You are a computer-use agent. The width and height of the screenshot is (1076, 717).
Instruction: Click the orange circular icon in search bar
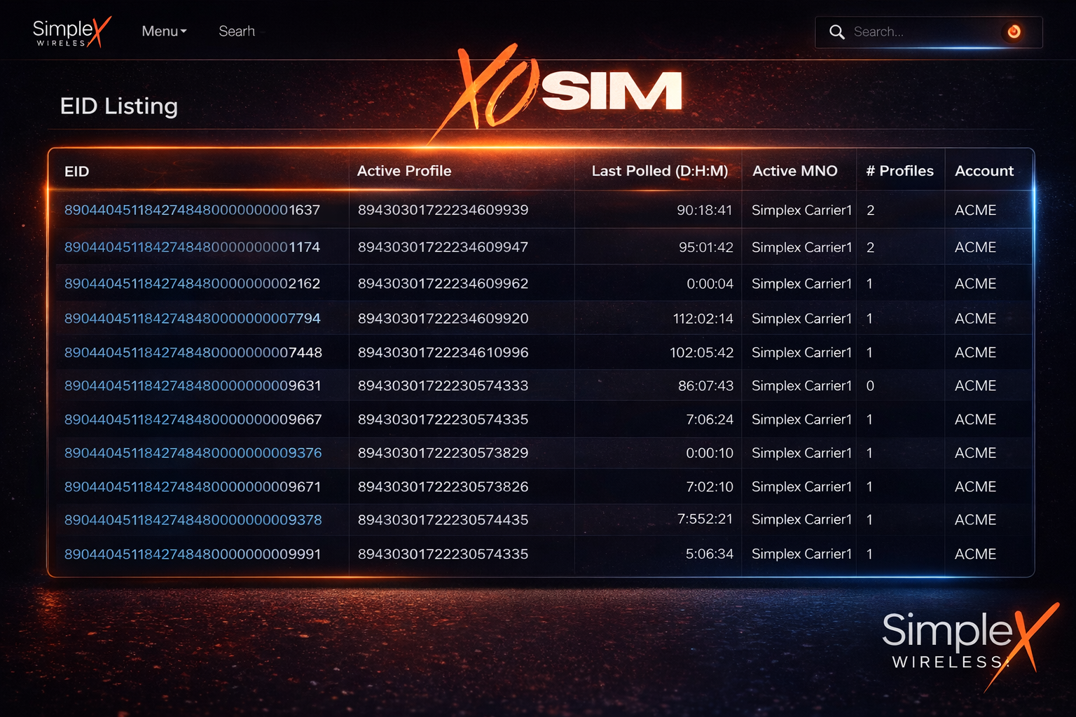[x=1014, y=32]
